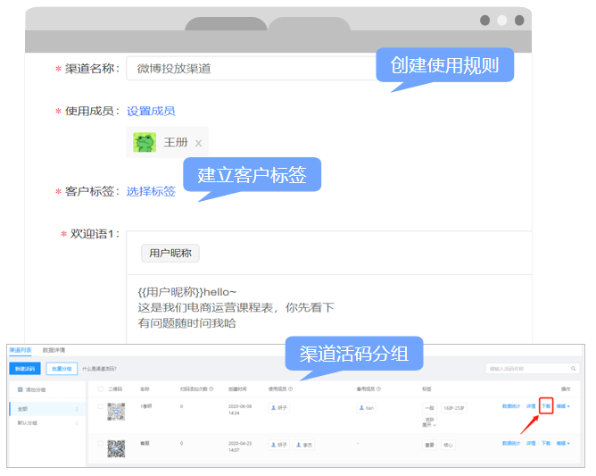
Task: Click the QR code thumbnail in first row
Action: (117, 411)
